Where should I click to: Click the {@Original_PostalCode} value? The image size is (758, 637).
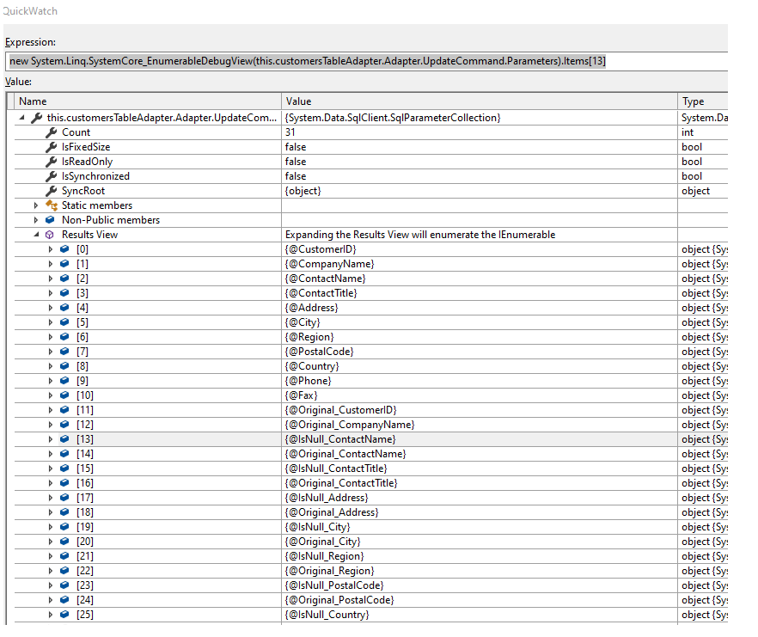[x=339, y=600]
